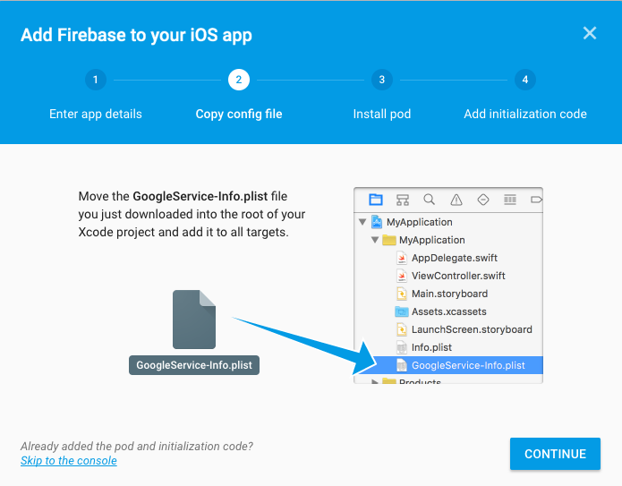Select step 4 Add initialization code
The image size is (622, 486).
[x=525, y=81]
